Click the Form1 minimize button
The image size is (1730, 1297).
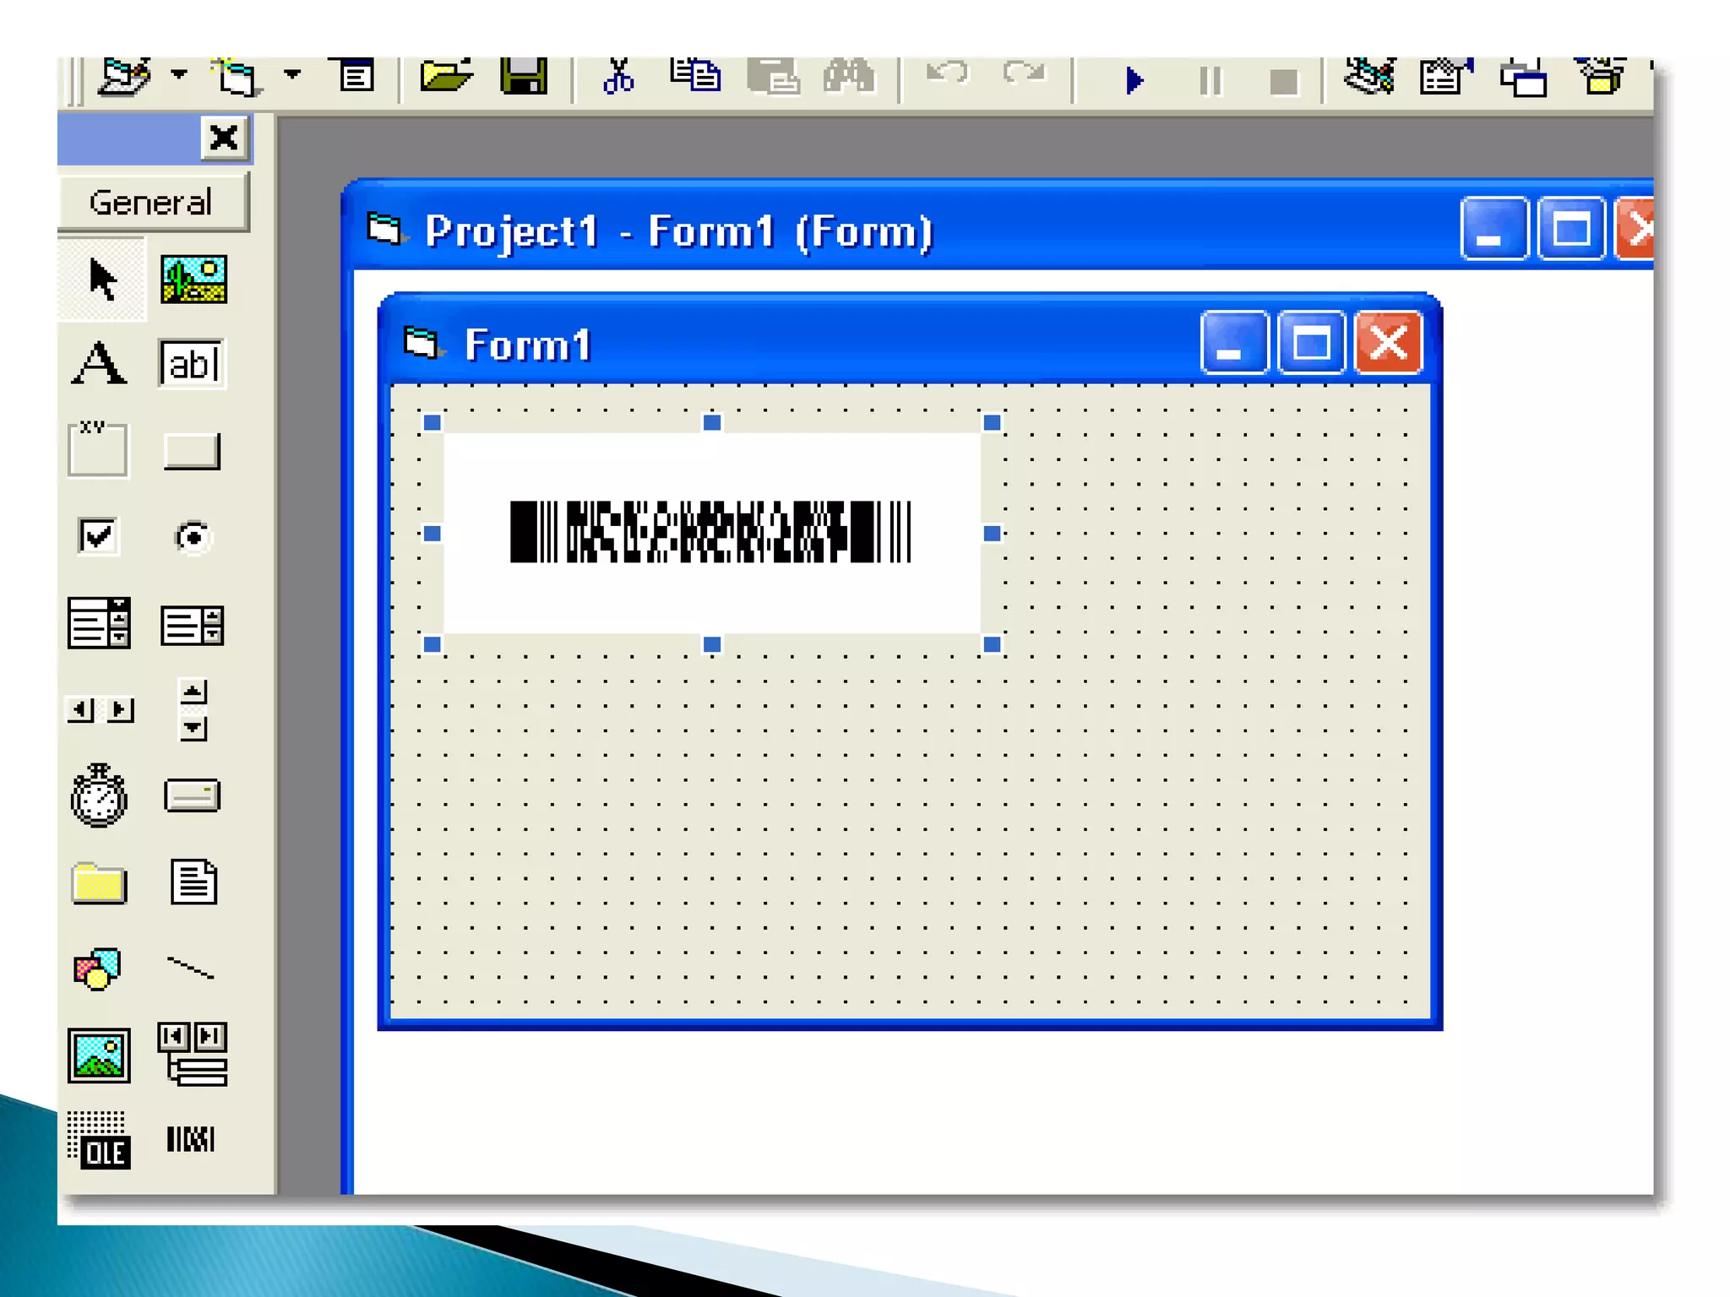coord(1233,343)
